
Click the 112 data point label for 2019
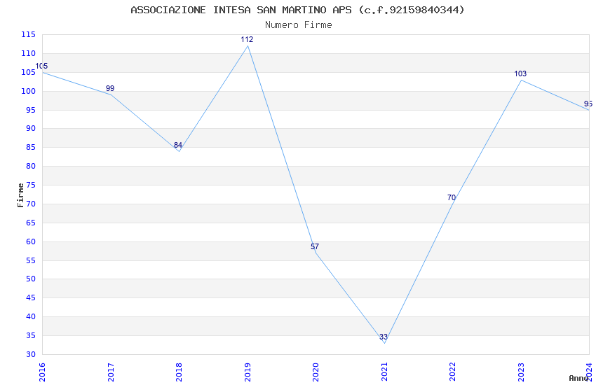click(247, 39)
